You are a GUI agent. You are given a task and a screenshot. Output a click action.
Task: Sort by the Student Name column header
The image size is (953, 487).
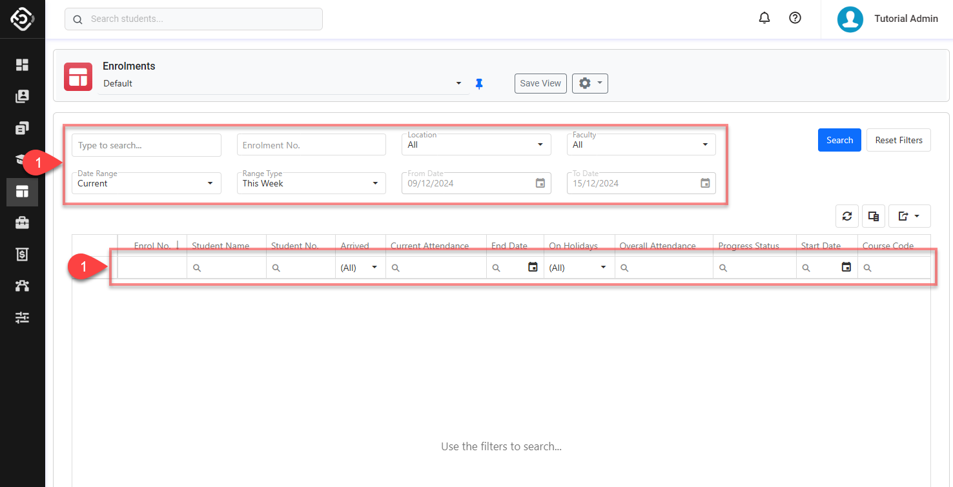[221, 246]
